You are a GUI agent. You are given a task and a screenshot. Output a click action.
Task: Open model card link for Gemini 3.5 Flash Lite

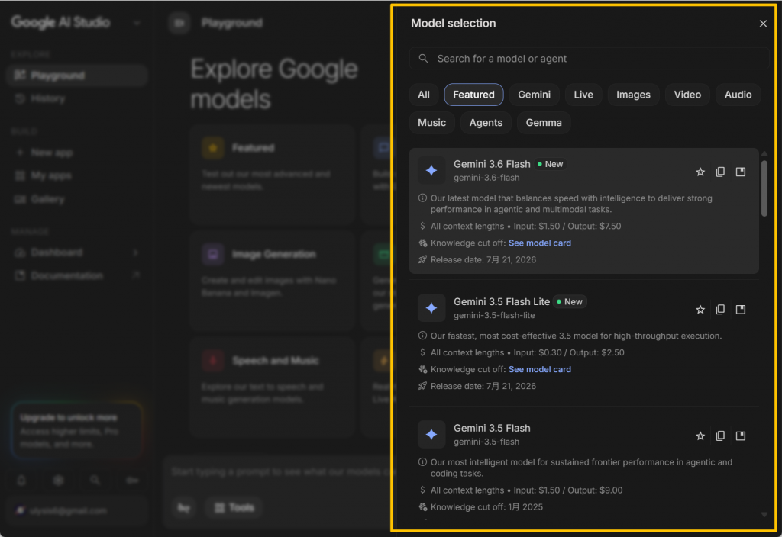point(540,370)
